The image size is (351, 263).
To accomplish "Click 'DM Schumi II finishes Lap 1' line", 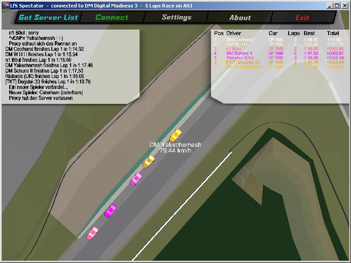I will click(44, 71).
